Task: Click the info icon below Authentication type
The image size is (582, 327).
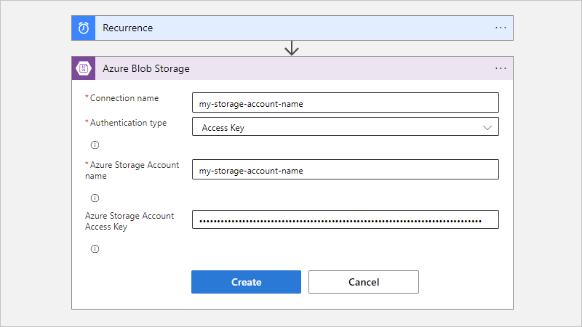Action: pos(95,145)
